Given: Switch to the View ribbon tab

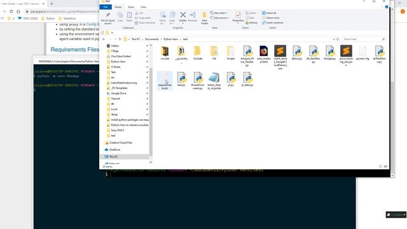Looking at the screenshot, I should coord(143,7).
